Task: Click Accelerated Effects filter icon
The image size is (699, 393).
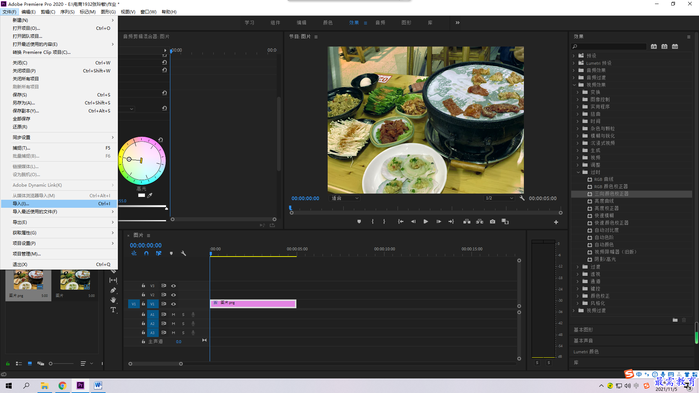Action: pyautogui.click(x=654, y=47)
